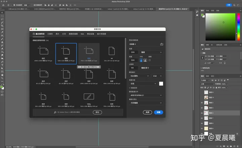This screenshot has width=242, height=148.
Task: Hide layer 图层 8 with its eye icon
Action: [202, 124]
